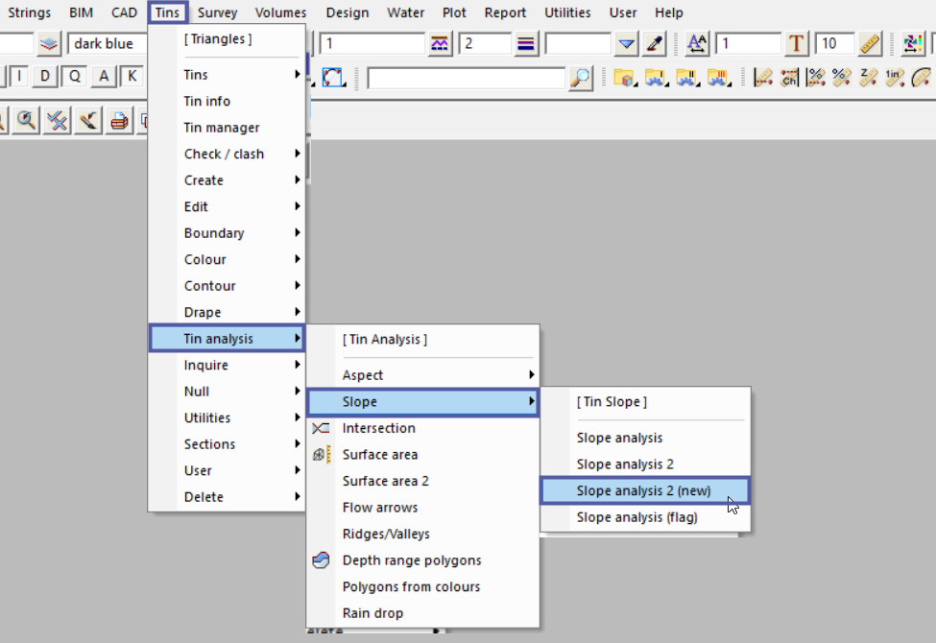Toggle the 'I' snap button

tap(19, 77)
